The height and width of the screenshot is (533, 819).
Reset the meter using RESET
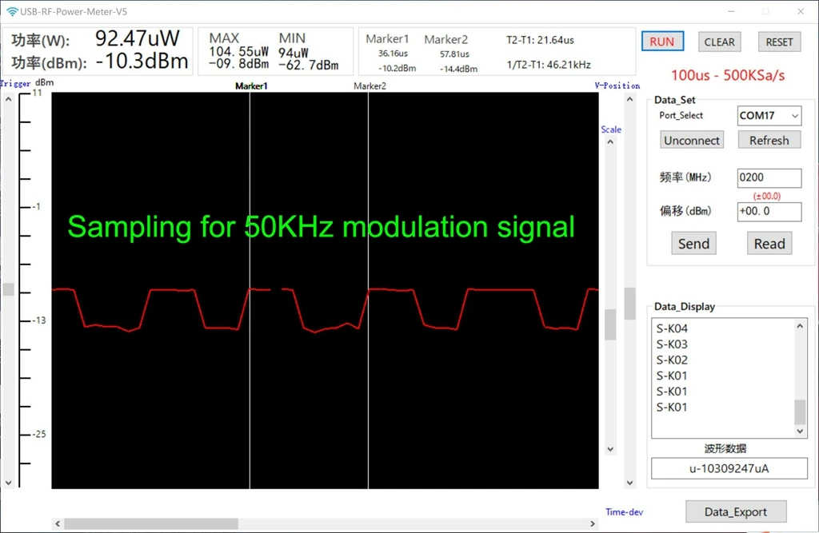click(x=778, y=41)
